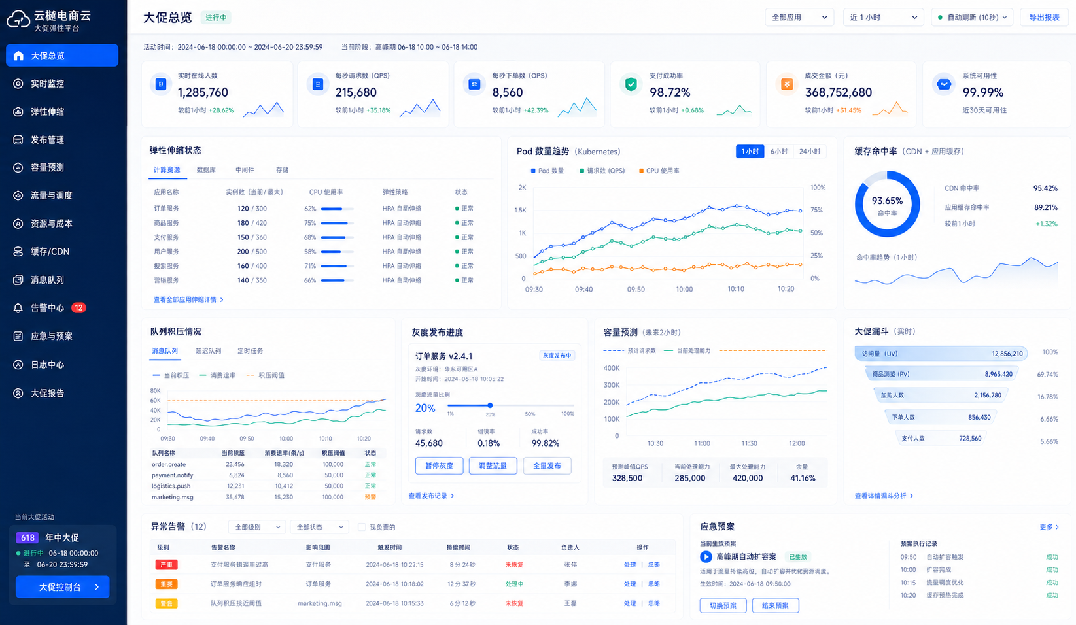Toggle the CPU 使用率 chart legend series
Image resolution: width=1076 pixels, height=625 pixels.
coord(659,171)
